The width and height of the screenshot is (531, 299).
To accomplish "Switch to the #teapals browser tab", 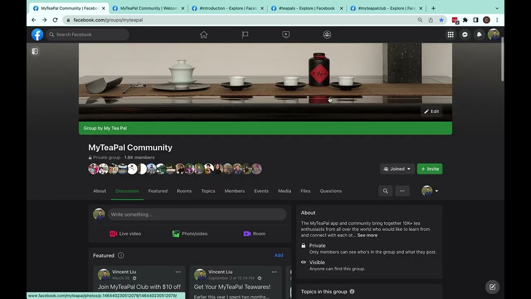I will [x=307, y=8].
